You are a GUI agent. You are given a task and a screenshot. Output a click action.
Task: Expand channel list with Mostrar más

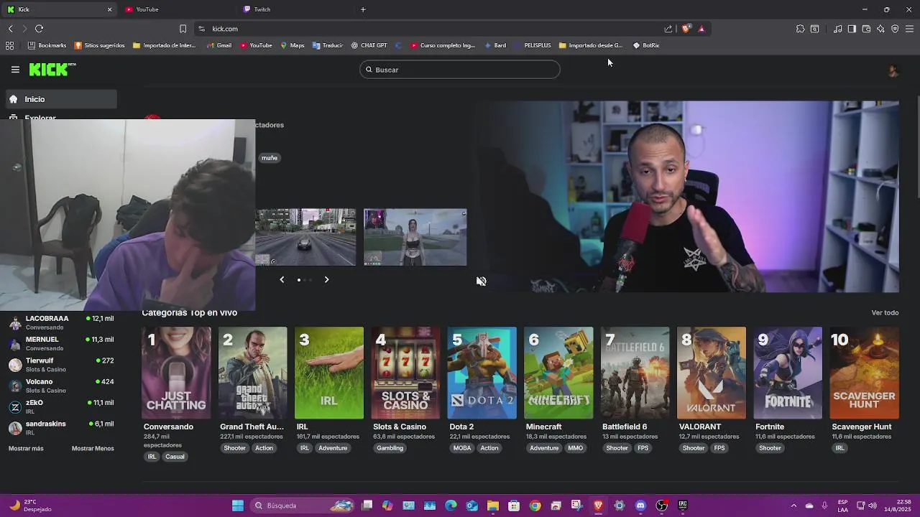pos(26,449)
